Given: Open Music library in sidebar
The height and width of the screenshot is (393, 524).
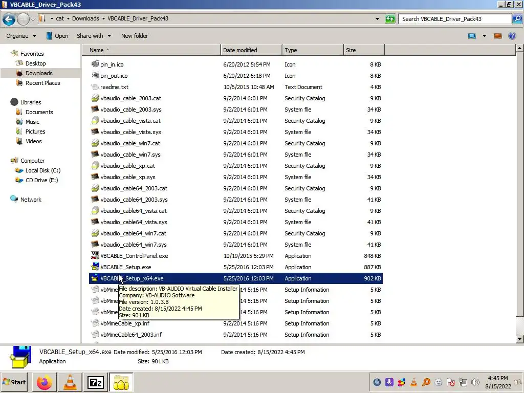Looking at the screenshot, I should [x=32, y=122].
